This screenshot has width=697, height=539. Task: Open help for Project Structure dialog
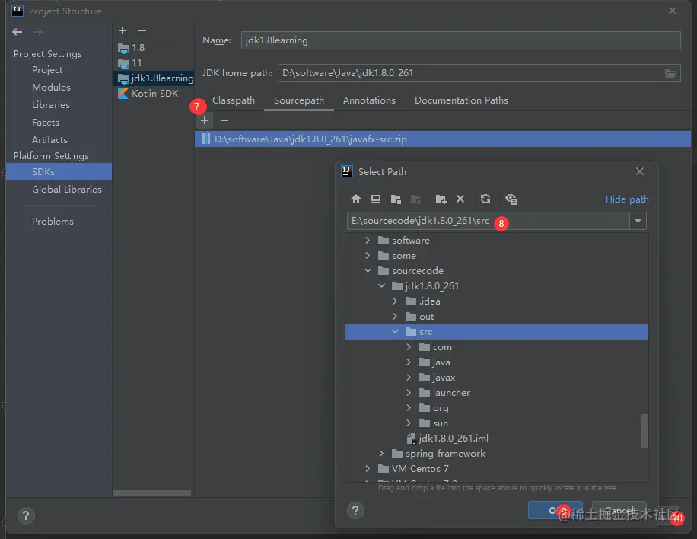coord(26,515)
